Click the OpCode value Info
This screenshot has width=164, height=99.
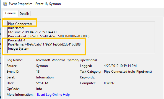[39, 89]
